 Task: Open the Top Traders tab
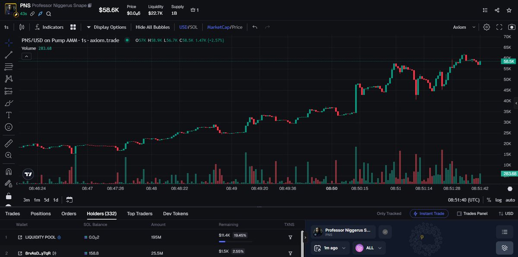click(x=140, y=213)
